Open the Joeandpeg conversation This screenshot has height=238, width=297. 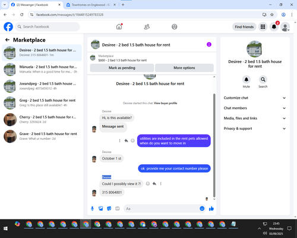point(42,86)
